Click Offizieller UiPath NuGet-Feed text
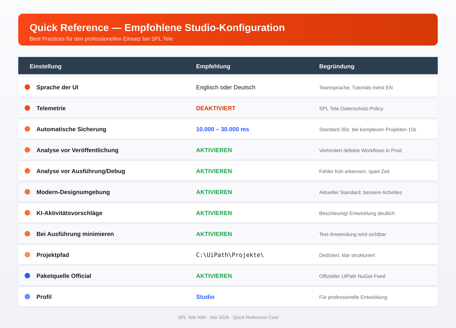Image resolution: width=456 pixels, height=328 pixels. click(x=352, y=276)
